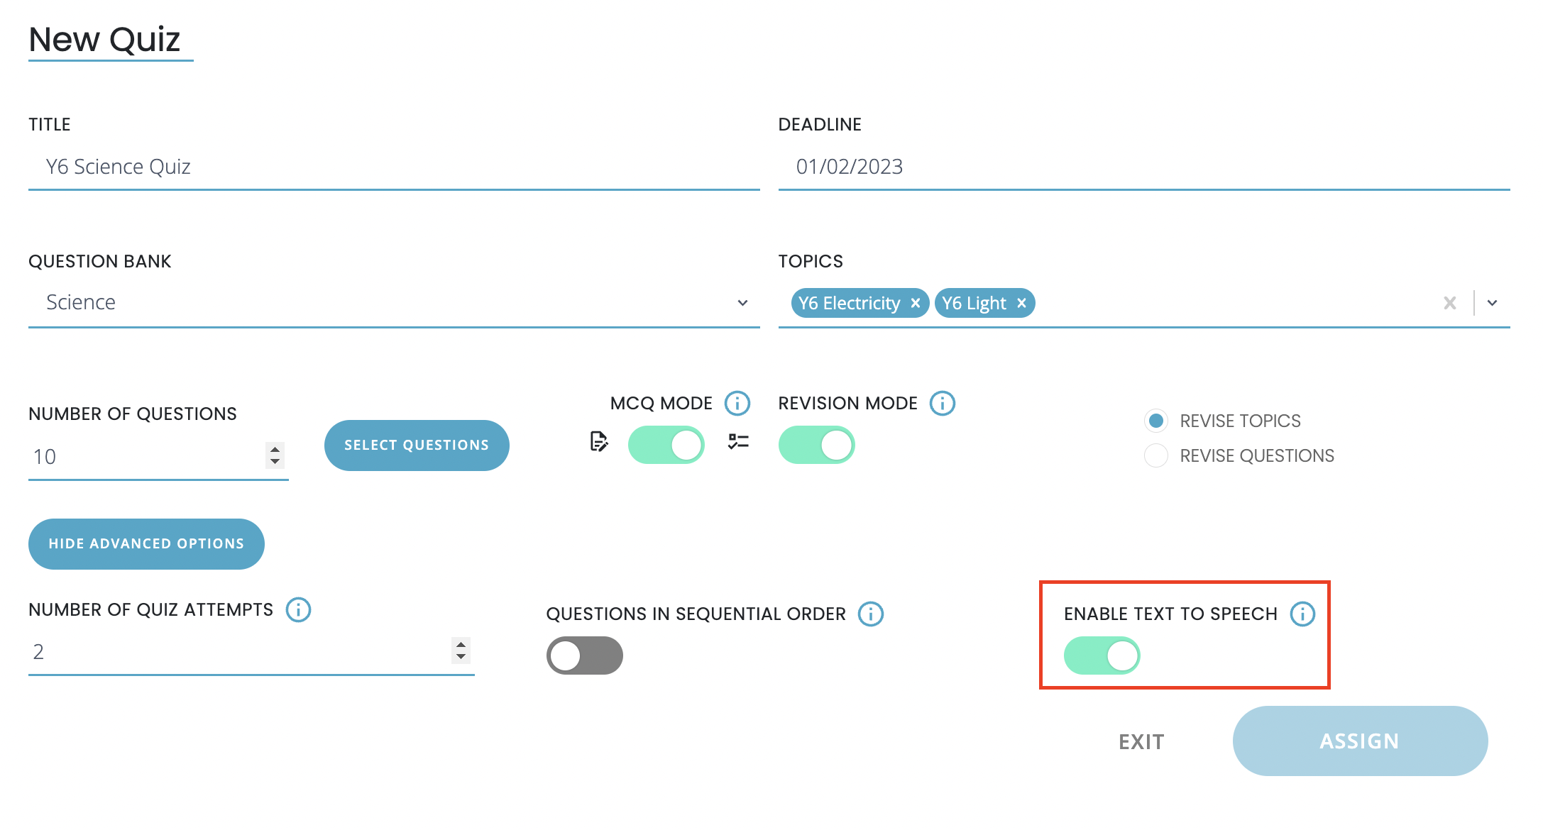The width and height of the screenshot is (1543, 830).
Task: Open the Number of Quiz Attempts info icon
Action: point(298,609)
